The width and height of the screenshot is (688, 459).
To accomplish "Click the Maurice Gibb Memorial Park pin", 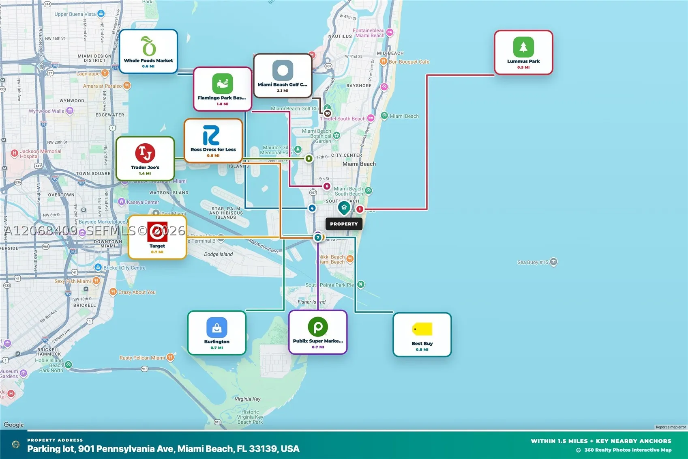I will coord(298,149).
